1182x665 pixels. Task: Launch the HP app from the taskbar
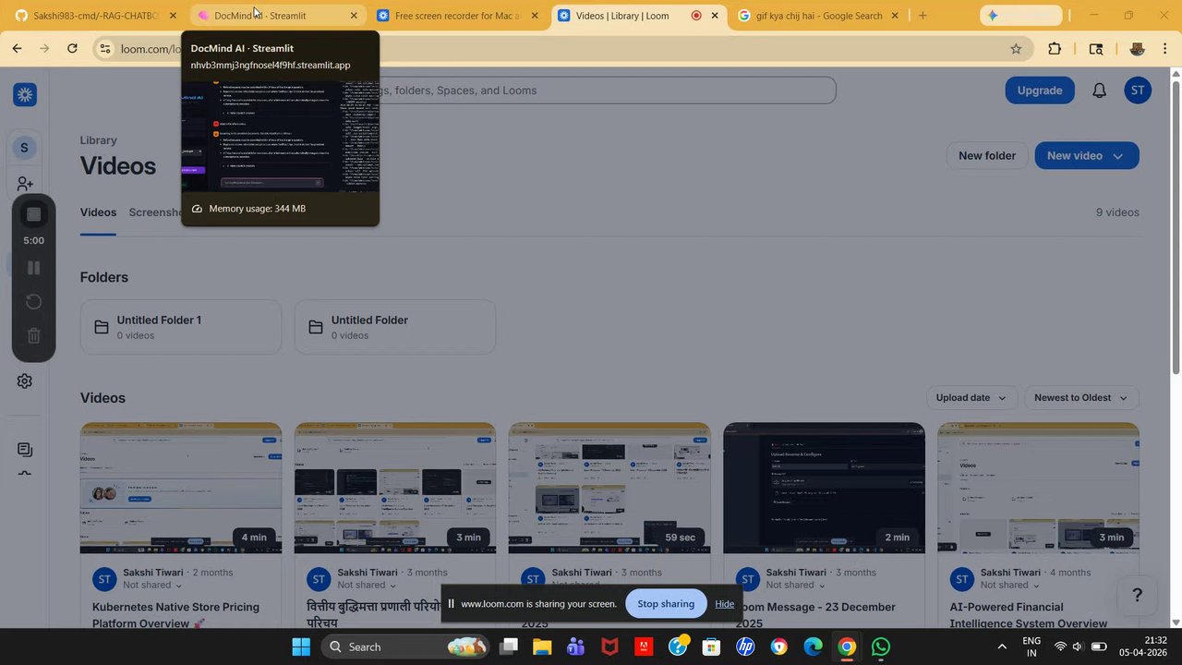[745, 647]
